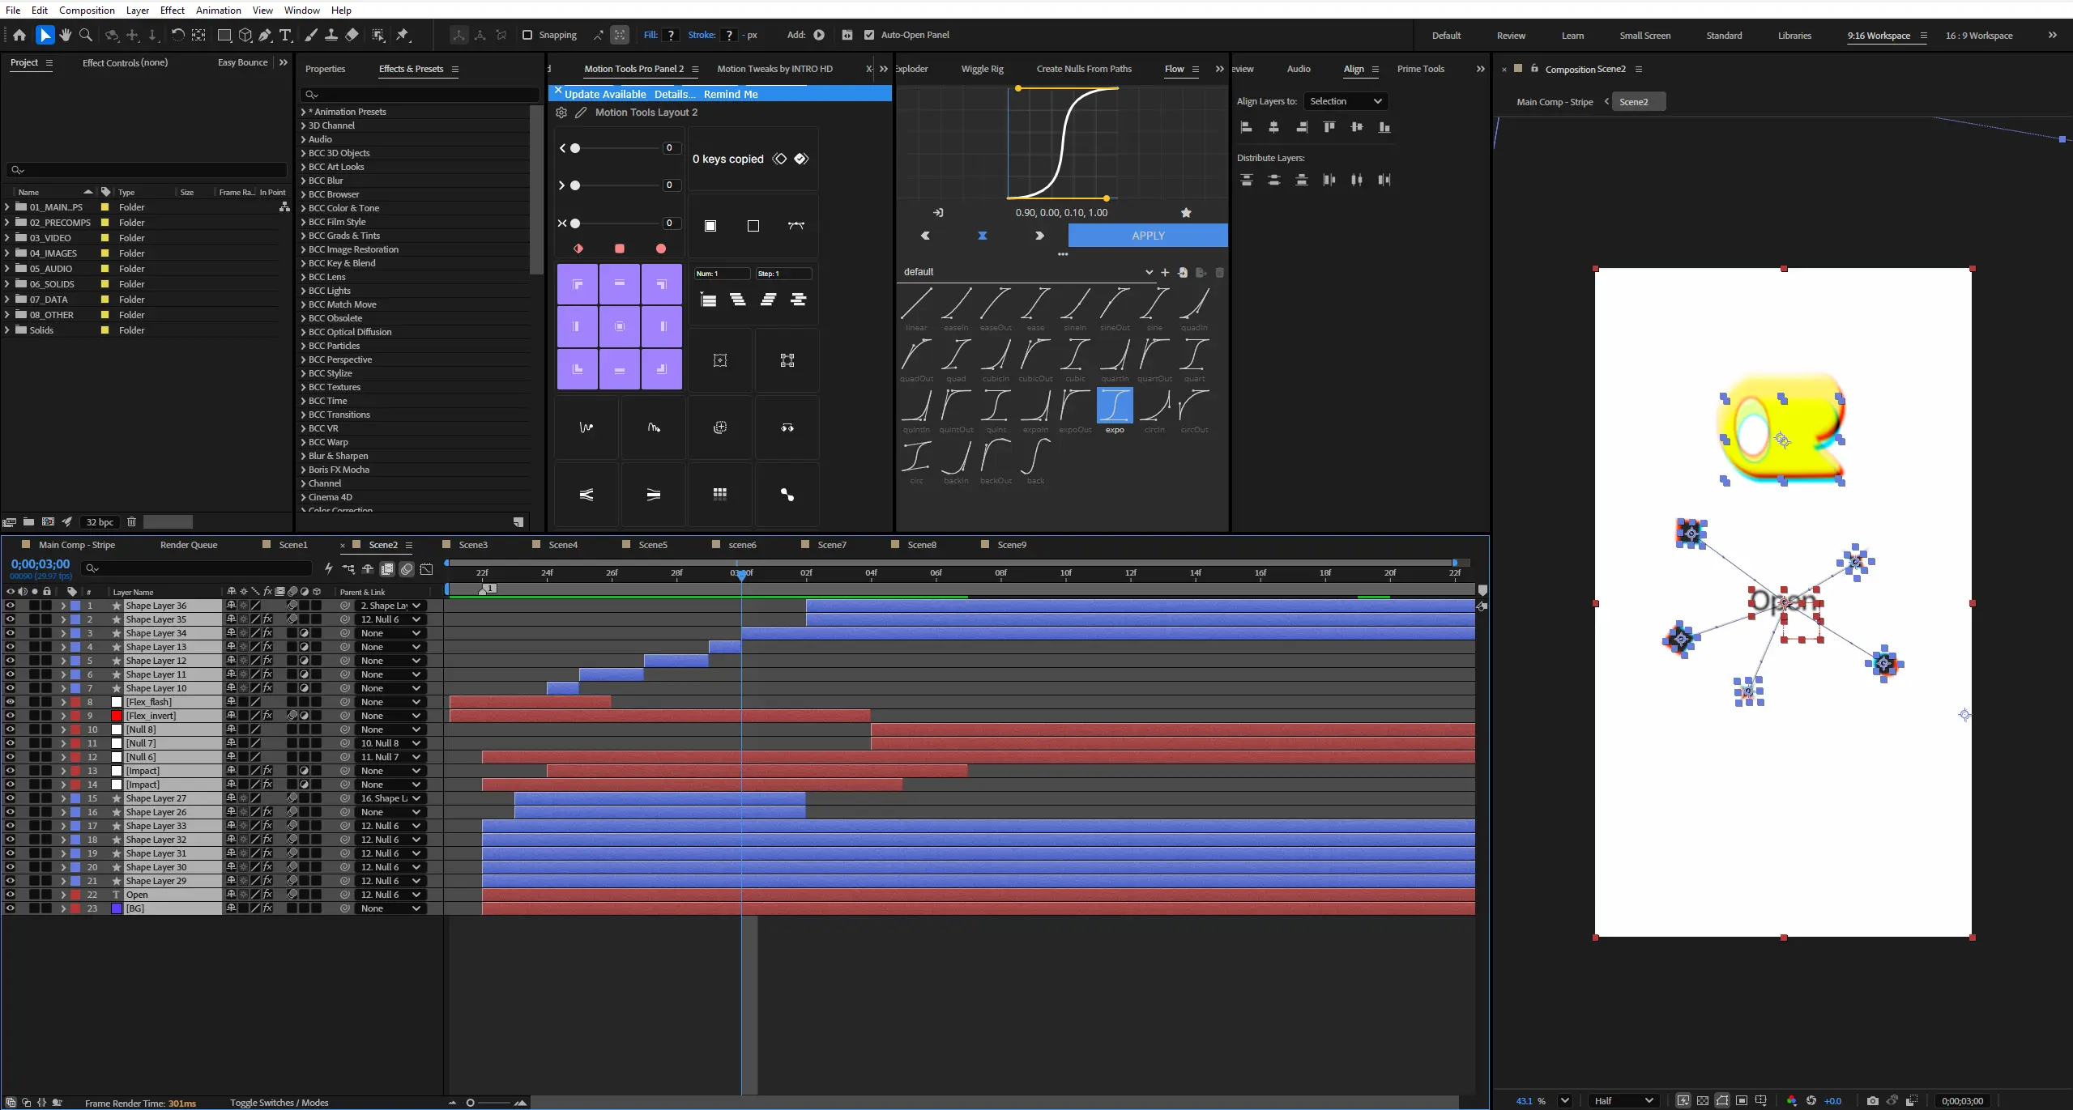Screen dimensions: 2073x1110
Task: Click Remind Me on update banner
Action: (731, 94)
